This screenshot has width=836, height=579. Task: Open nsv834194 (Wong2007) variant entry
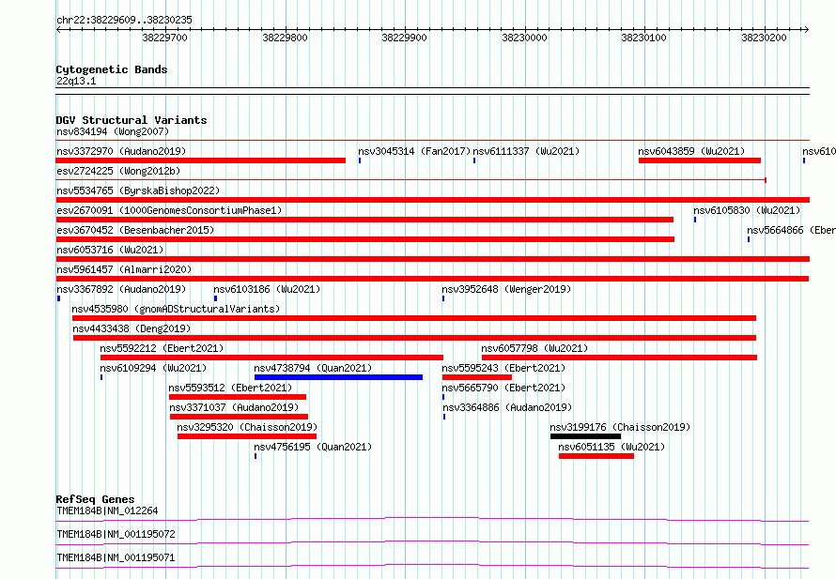point(113,131)
